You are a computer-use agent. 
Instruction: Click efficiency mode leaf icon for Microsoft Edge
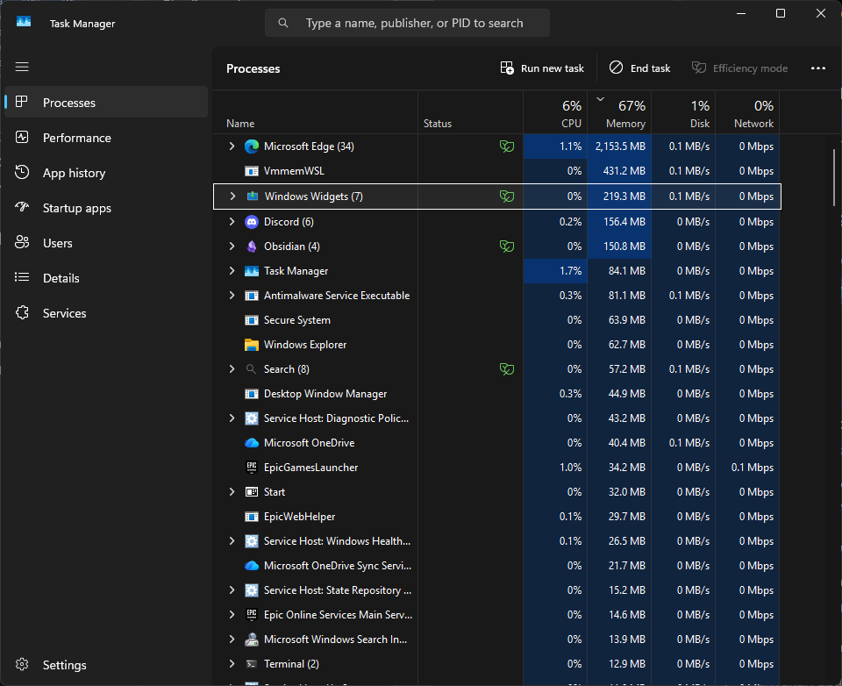pyautogui.click(x=506, y=146)
